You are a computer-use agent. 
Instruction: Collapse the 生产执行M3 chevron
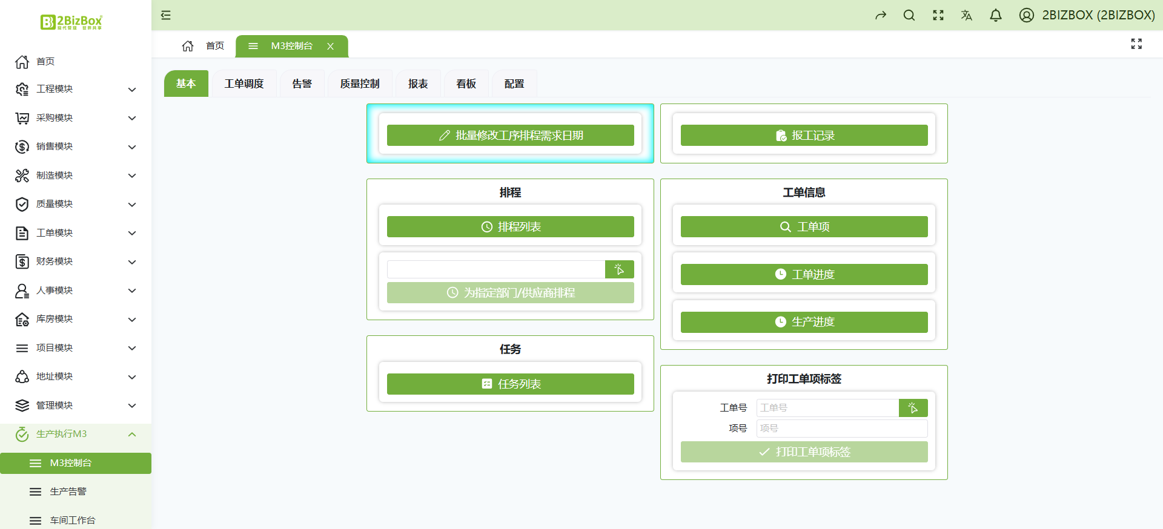(132, 435)
